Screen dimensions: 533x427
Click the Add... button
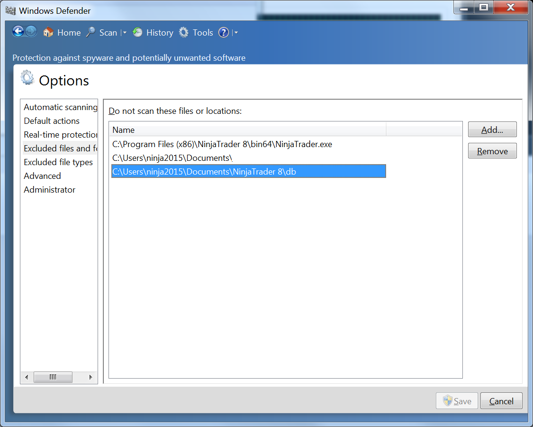tap(492, 130)
